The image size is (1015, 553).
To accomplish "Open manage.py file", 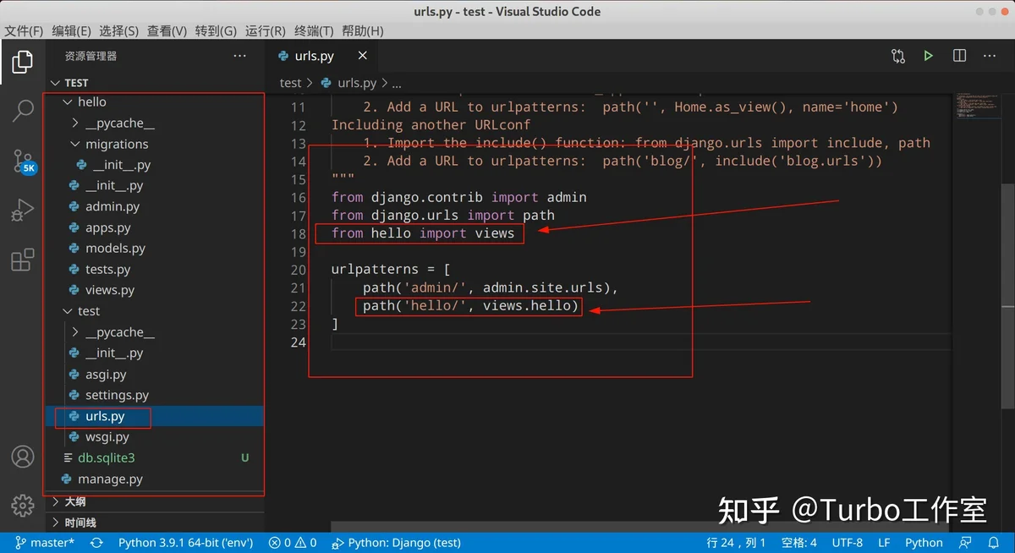I will [x=155, y=479].
